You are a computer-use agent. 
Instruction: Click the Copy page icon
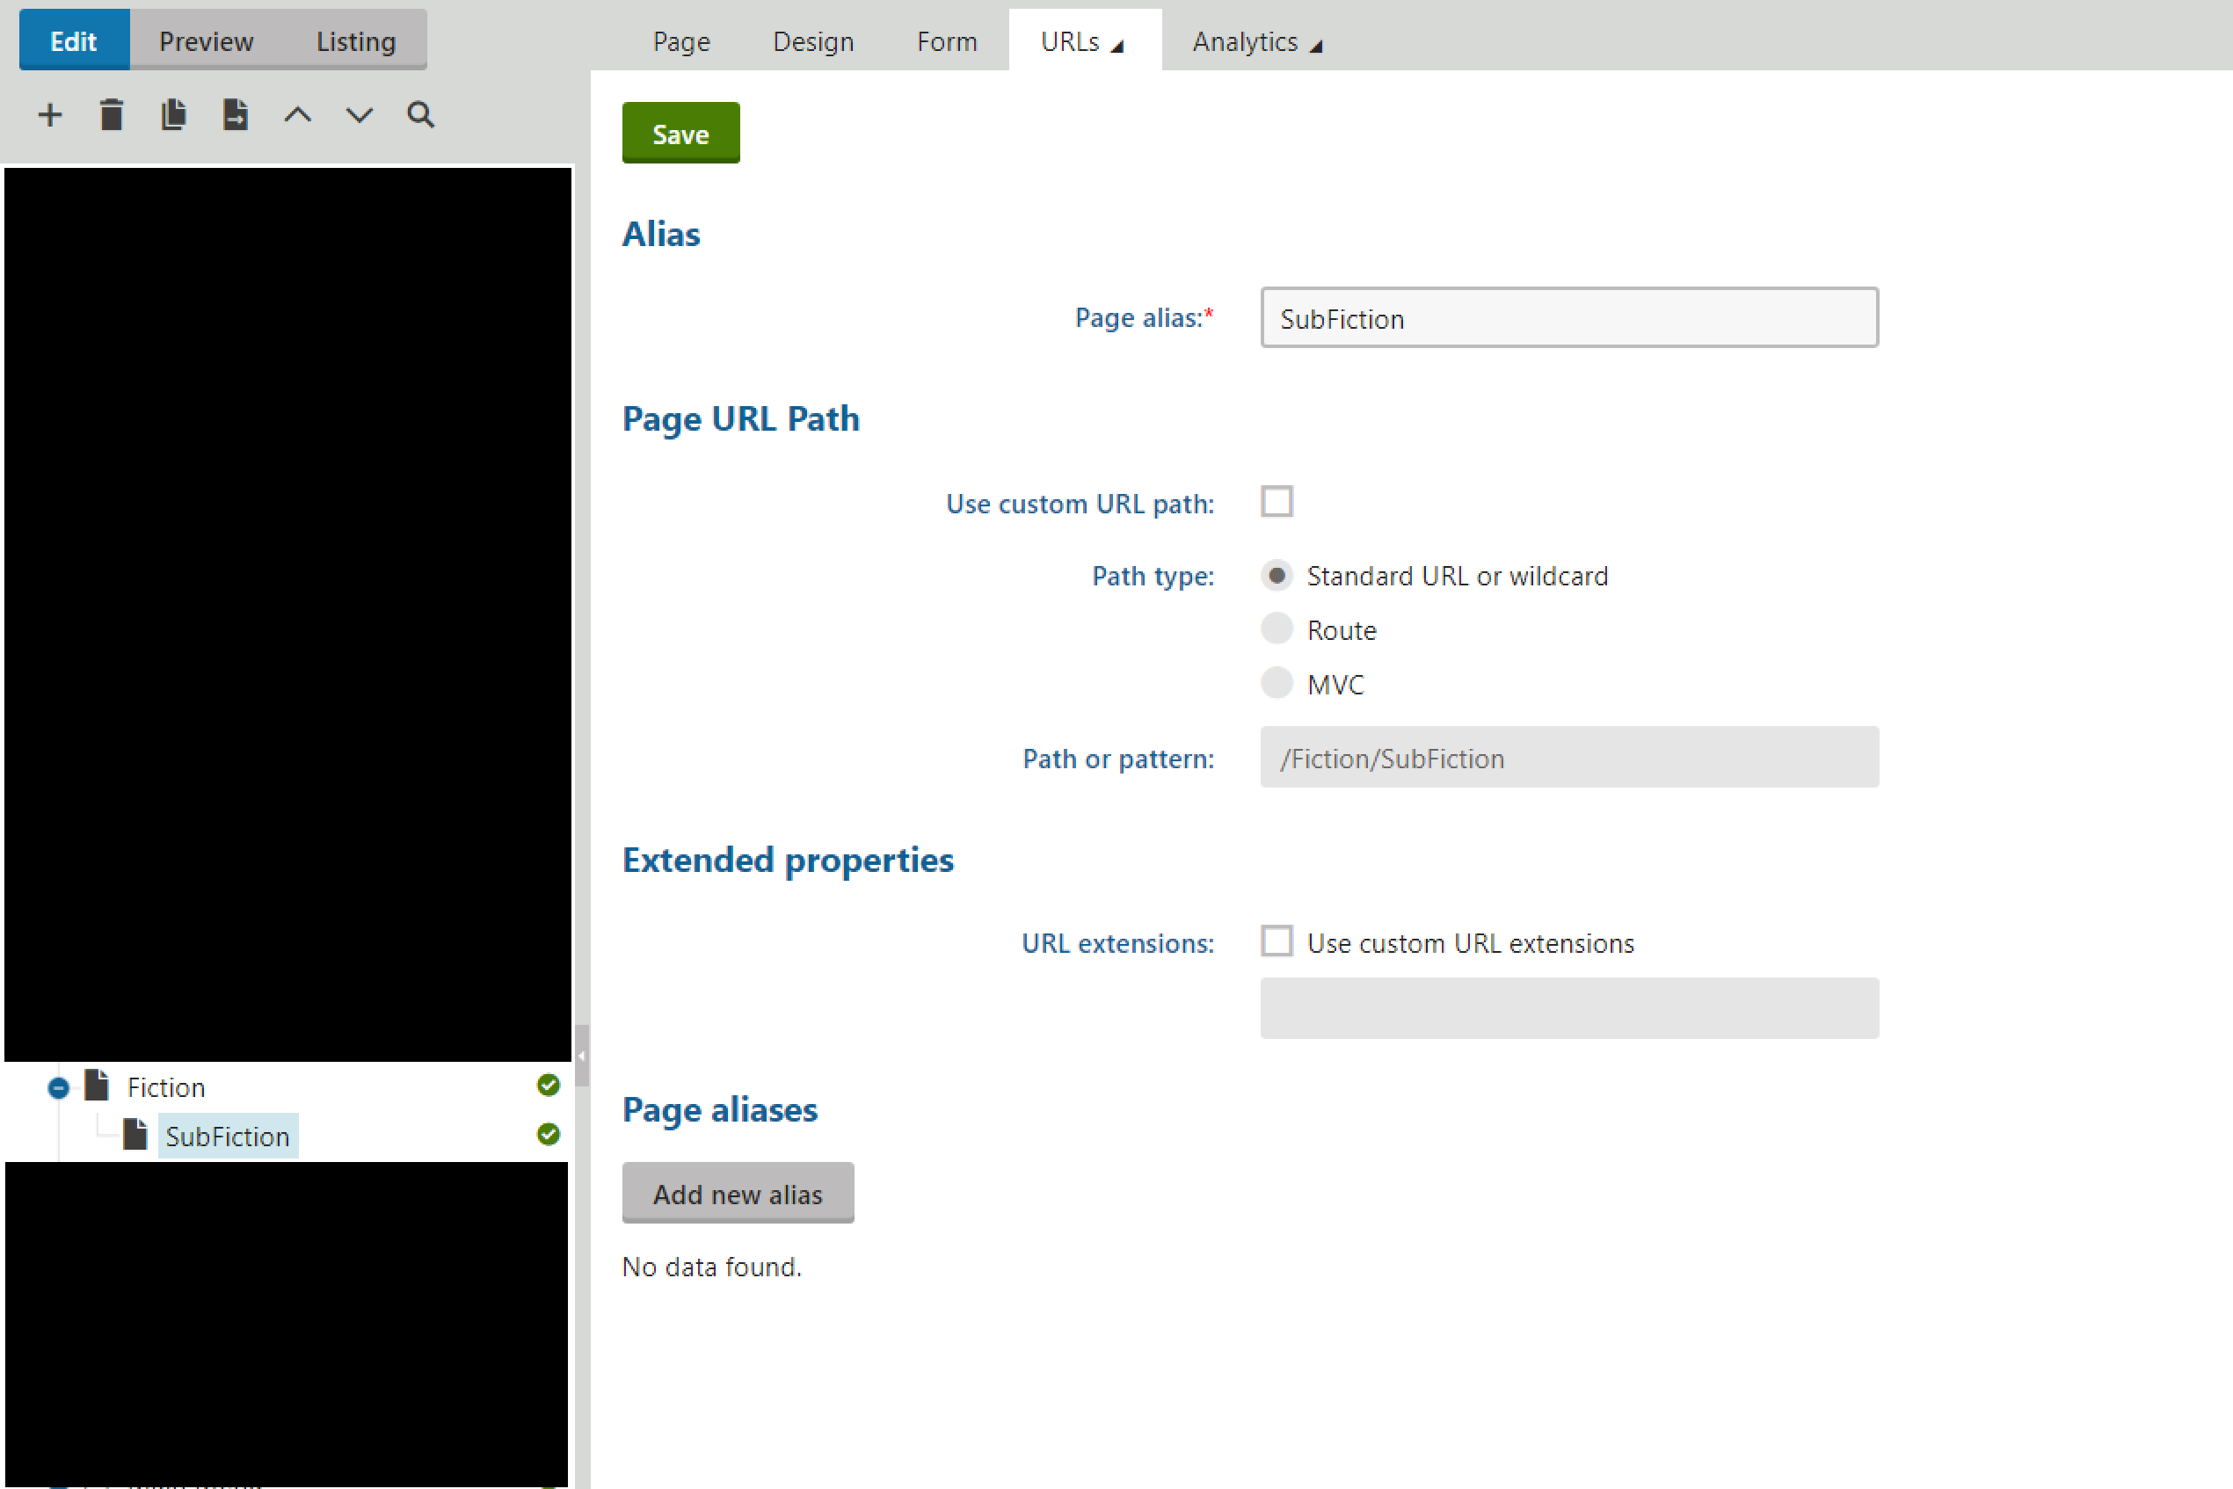[173, 115]
